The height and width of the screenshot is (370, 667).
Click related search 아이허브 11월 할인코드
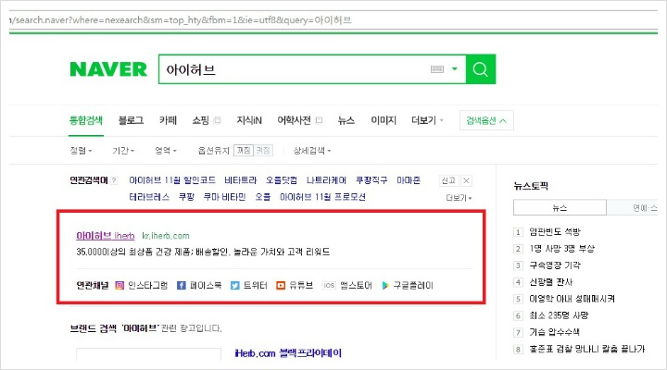click(x=172, y=180)
